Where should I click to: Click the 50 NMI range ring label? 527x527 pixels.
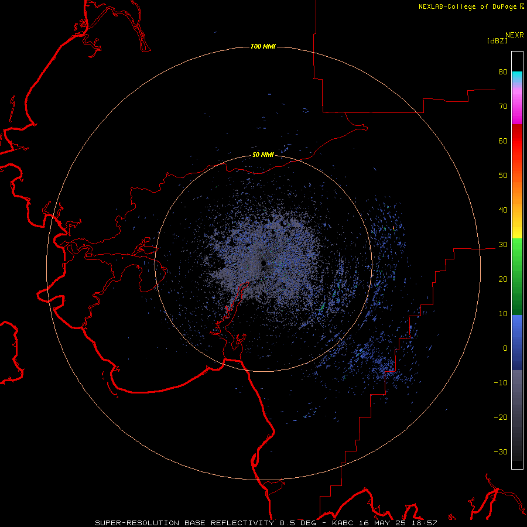click(263, 155)
